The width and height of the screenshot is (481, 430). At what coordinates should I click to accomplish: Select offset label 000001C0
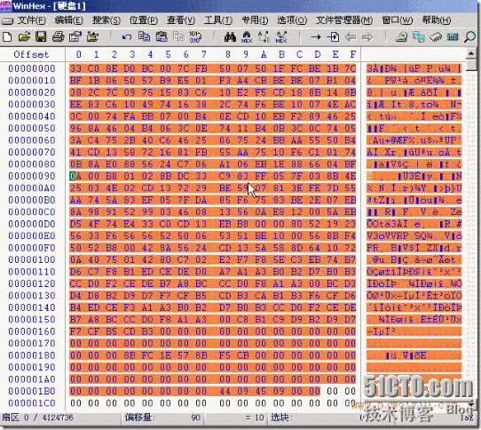[x=32, y=403]
